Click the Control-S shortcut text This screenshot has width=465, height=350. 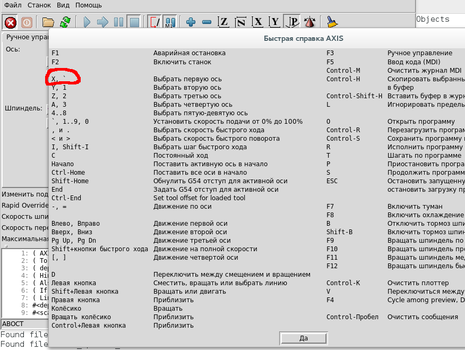click(x=343, y=139)
